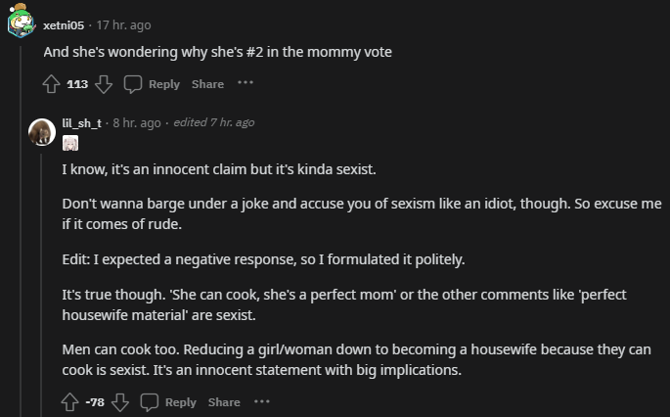
Task: Reply to lil_sh_t's comment
Action: (168, 402)
